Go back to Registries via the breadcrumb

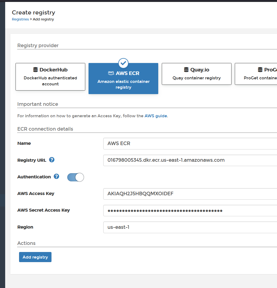[x=20, y=19]
